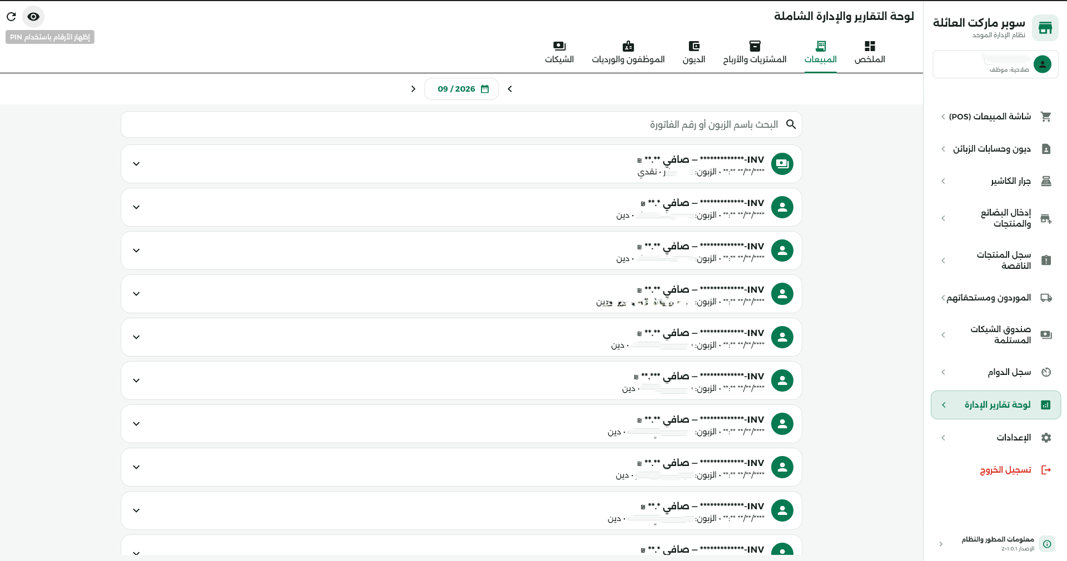Image resolution: width=1067 pixels, height=561 pixels.
Task: Open سجل الدوام attendance log item
Action: click(995, 372)
